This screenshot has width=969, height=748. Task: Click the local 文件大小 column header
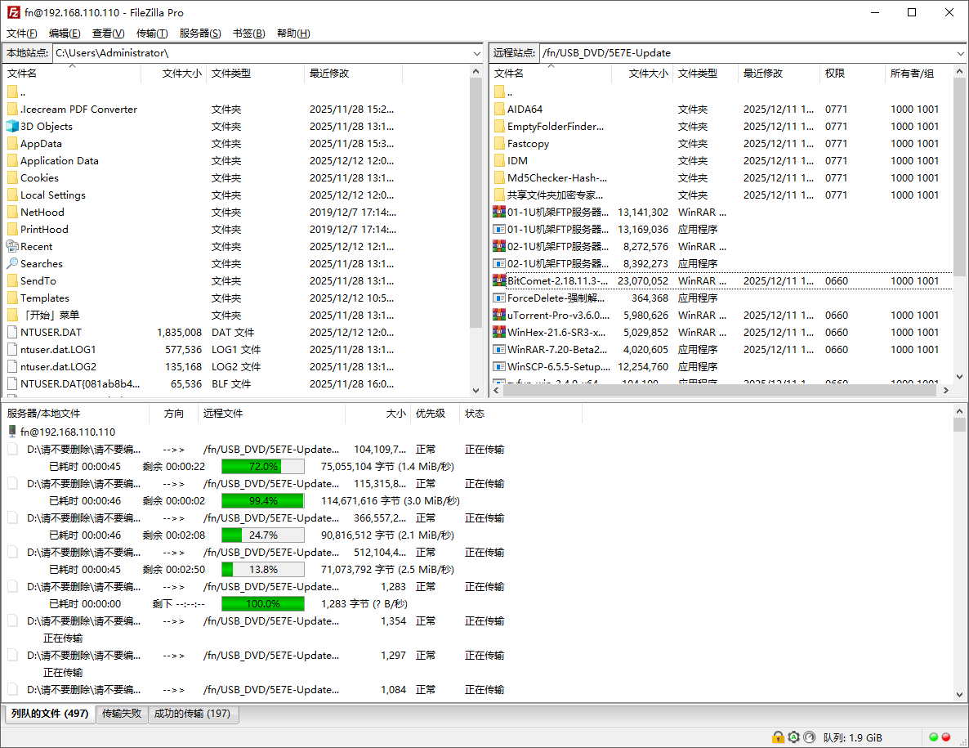pyautogui.click(x=174, y=73)
